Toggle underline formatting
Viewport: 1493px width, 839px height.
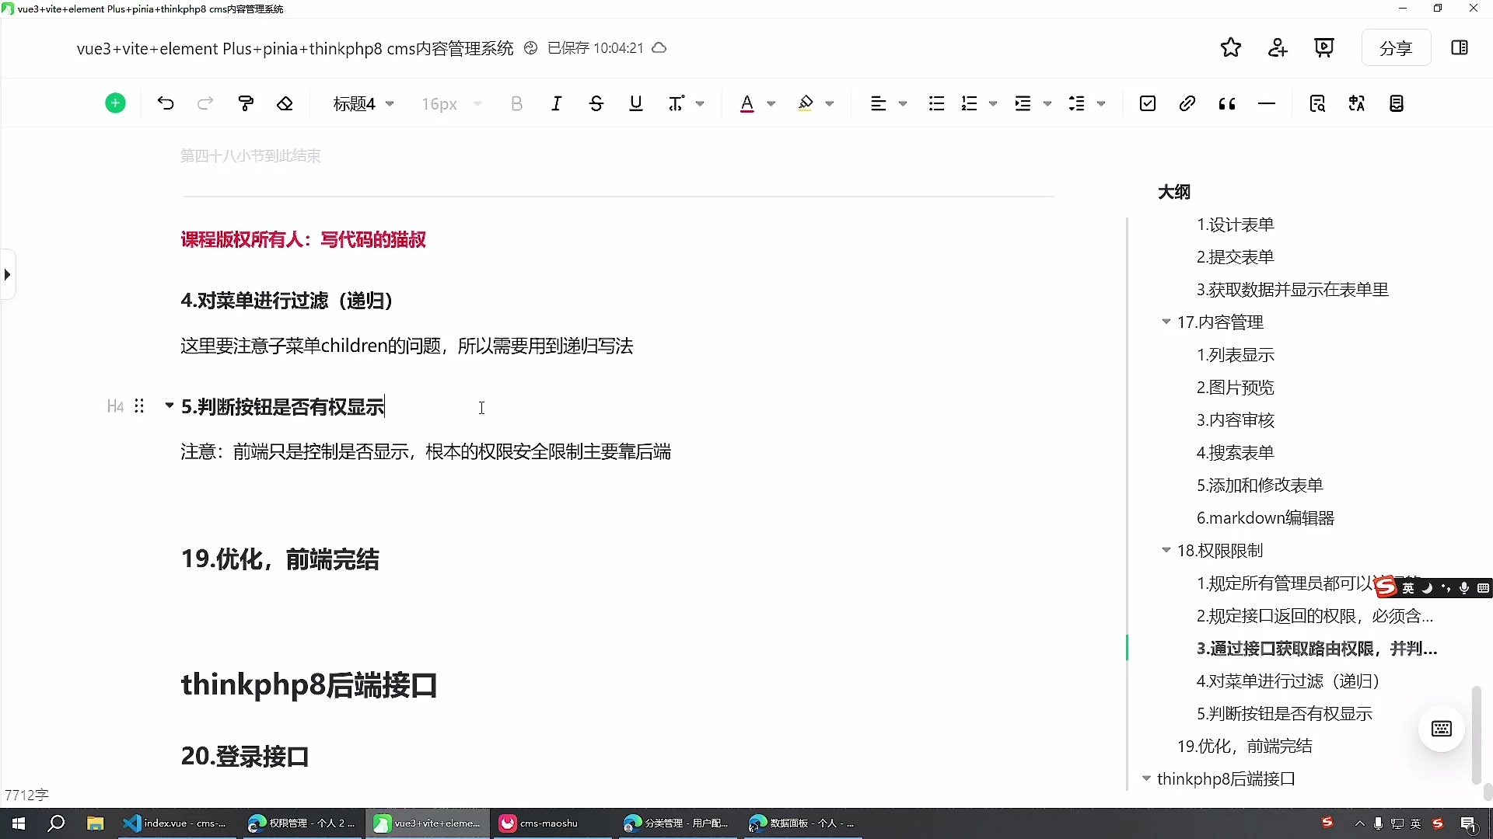click(635, 103)
